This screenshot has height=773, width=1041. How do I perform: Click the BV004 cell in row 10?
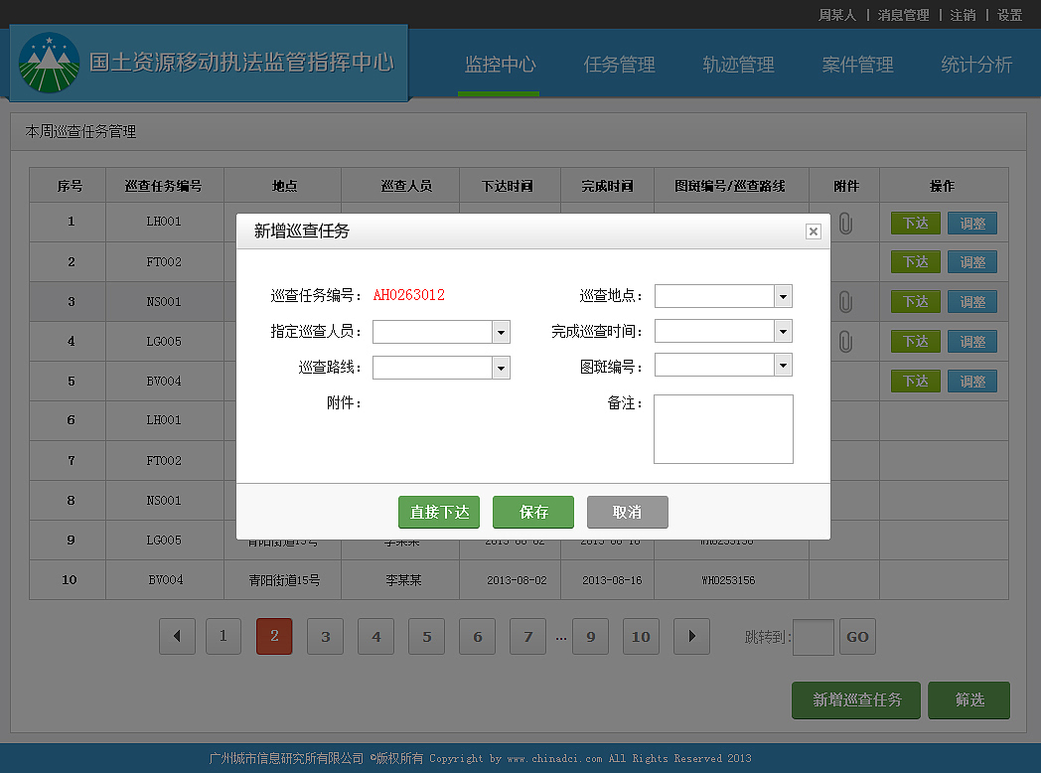click(x=165, y=580)
